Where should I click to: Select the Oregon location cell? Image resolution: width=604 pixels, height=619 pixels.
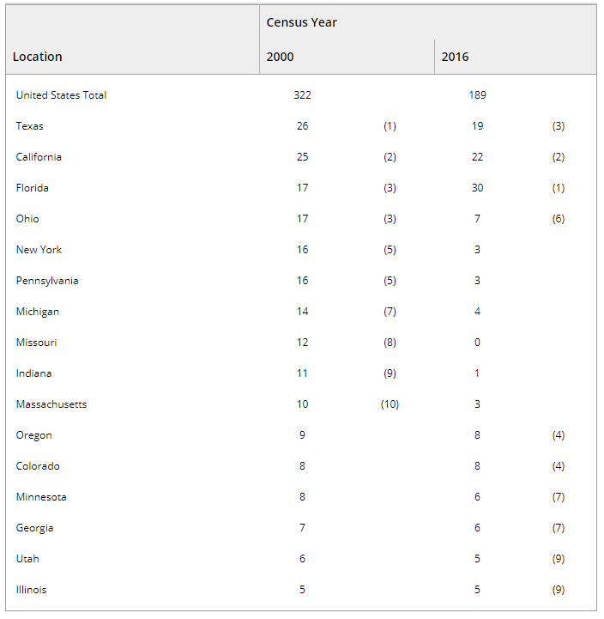(x=33, y=435)
